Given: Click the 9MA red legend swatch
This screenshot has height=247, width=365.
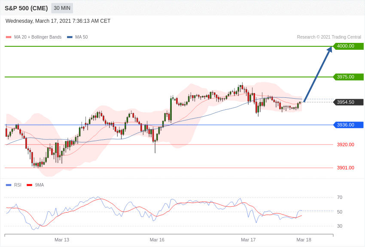Looking at the screenshot, I should coord(30,185).
